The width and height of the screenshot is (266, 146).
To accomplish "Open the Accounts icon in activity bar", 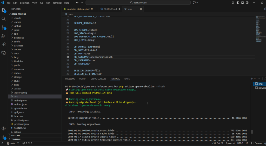I will pyautogui.click(x=4, y=128).
